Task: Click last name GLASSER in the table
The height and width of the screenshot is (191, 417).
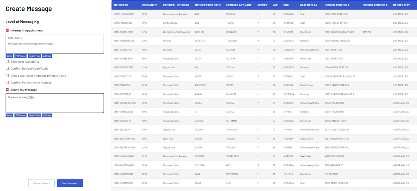Action: point(232,94)
